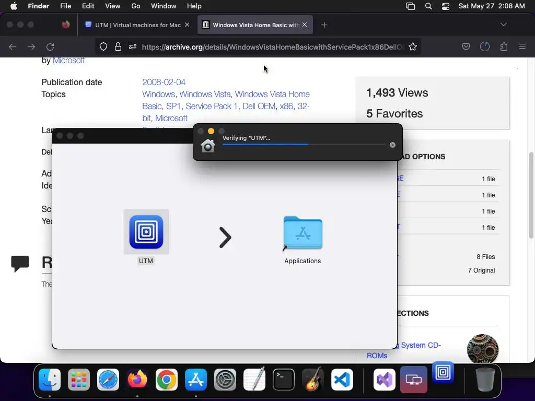Open App Store from the Dock
535x401 pixels.
196,380
